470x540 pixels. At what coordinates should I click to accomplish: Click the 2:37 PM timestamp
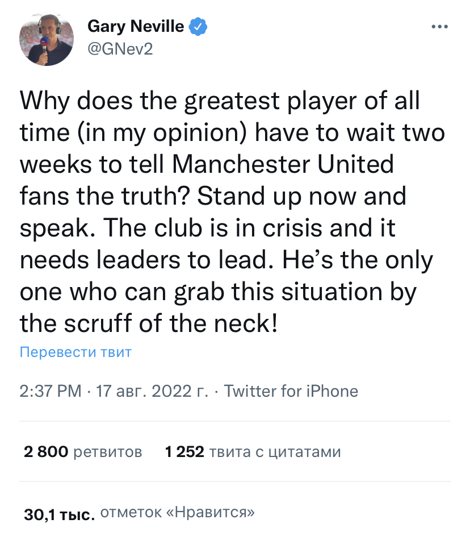(x=51, y=391)
